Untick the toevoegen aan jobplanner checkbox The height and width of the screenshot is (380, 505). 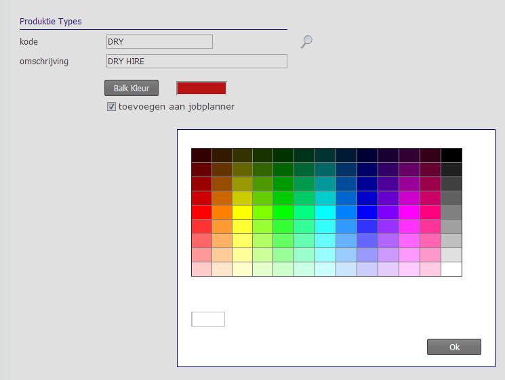click(111, 106)
